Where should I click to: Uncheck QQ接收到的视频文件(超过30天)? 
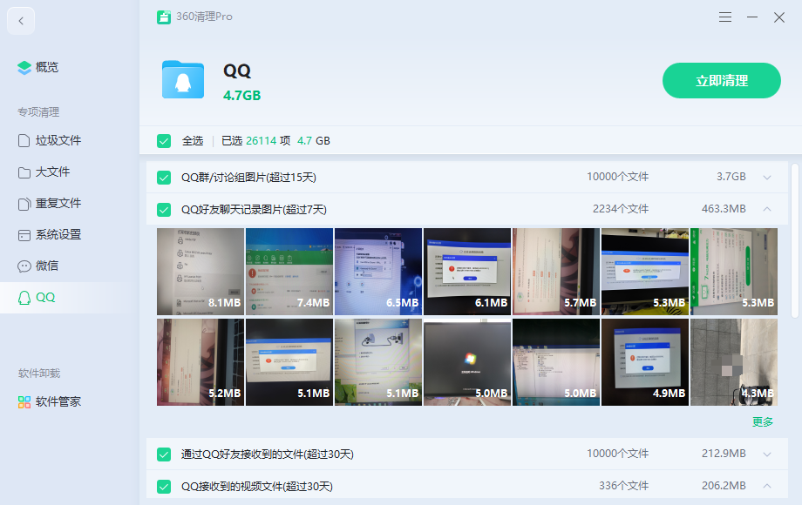point(164,487)
